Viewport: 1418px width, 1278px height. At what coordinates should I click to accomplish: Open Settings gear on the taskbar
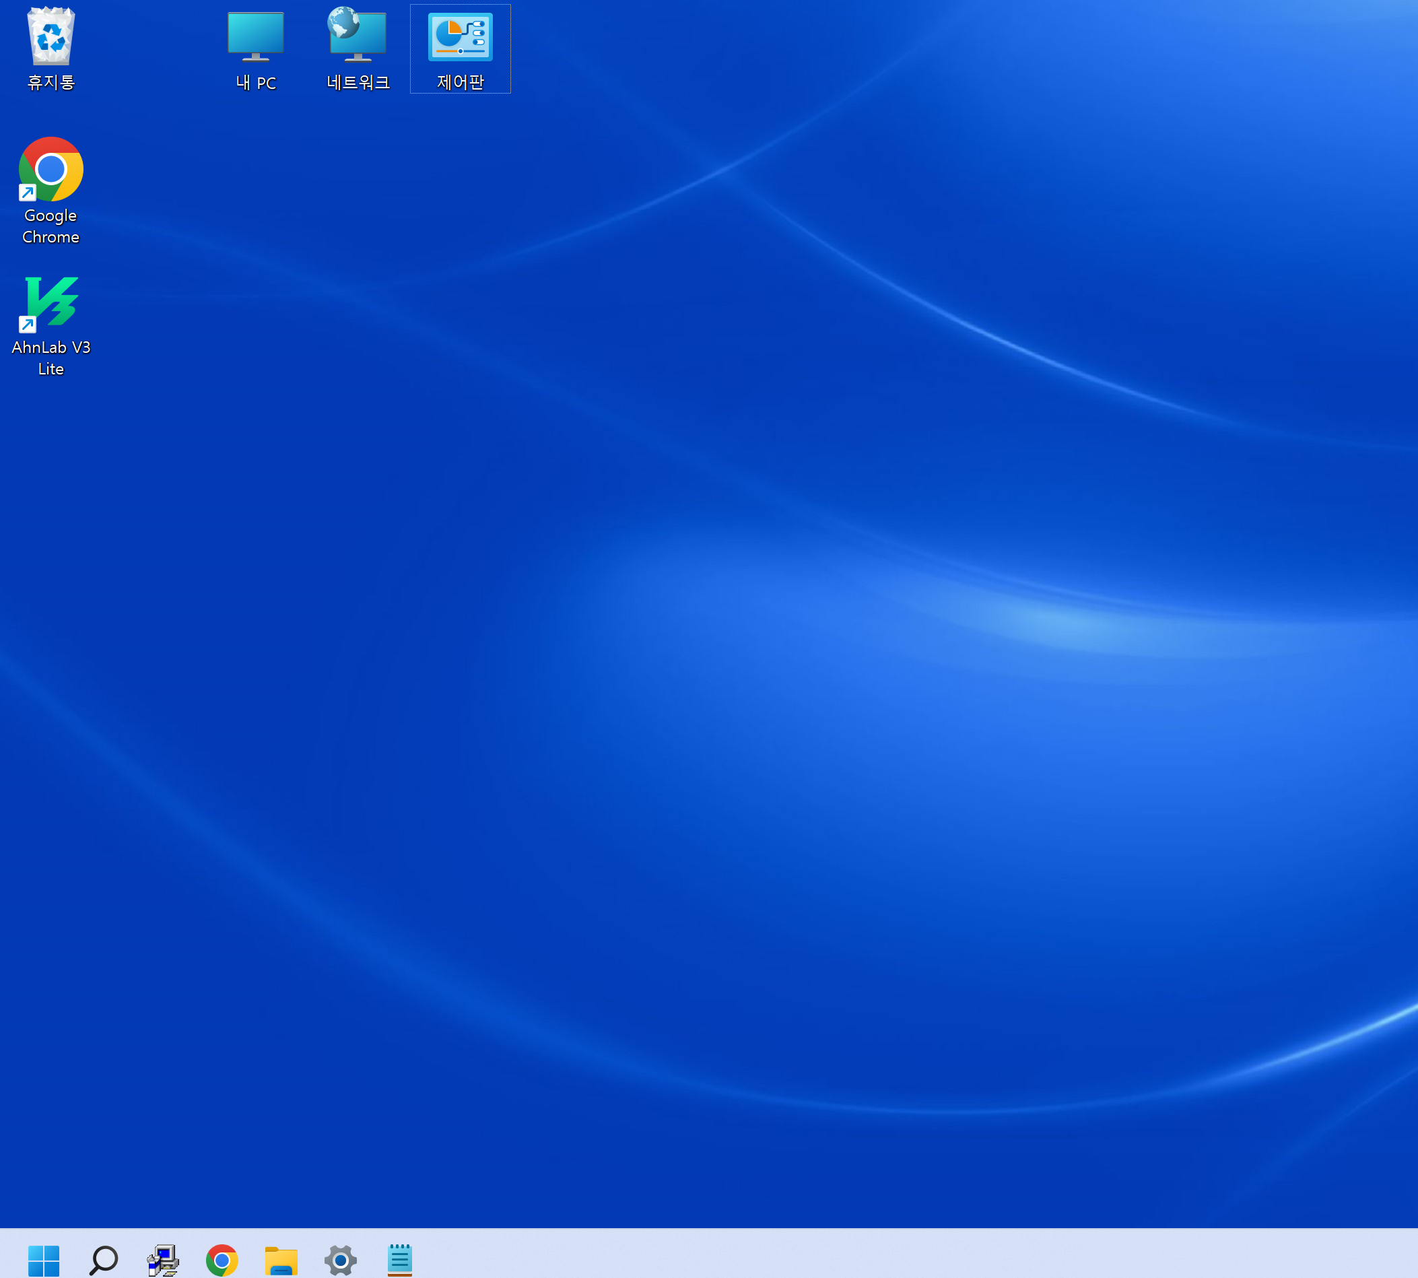[341, 1260]
